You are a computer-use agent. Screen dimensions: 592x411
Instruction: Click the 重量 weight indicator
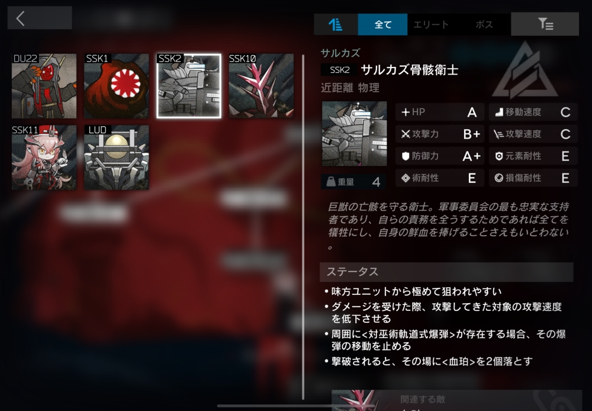353,182
